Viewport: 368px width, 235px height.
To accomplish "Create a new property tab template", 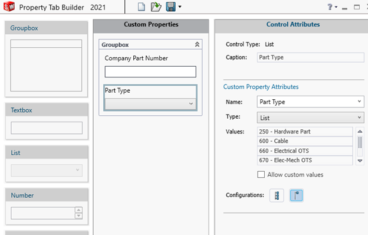I will click(x=142, y=7).
